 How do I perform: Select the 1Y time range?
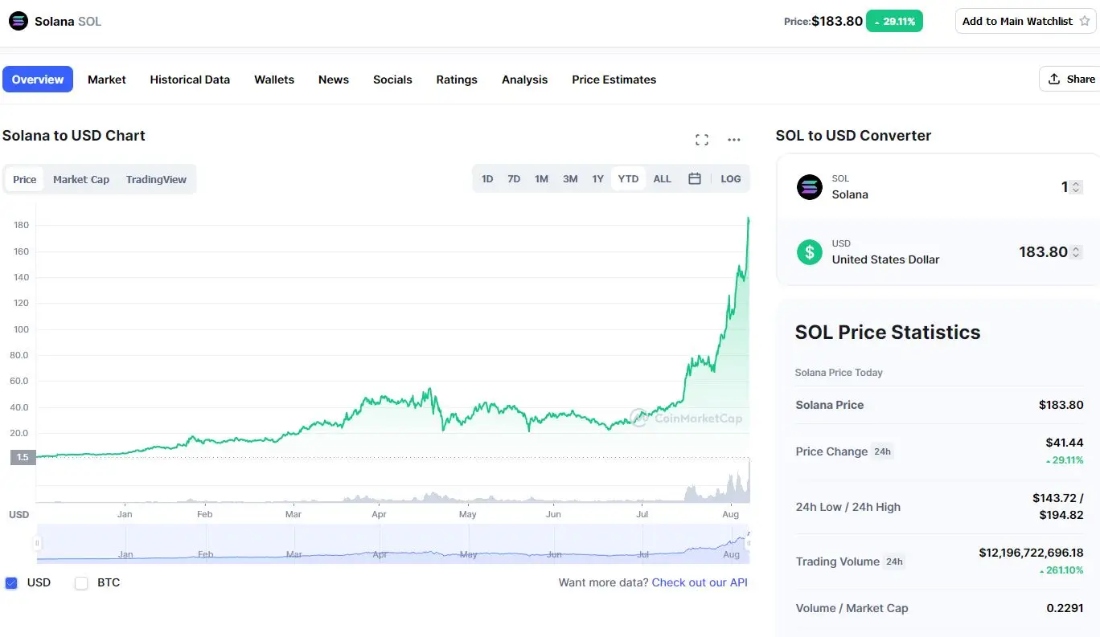597,178
